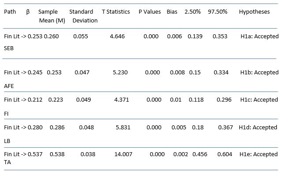
Task: Select the Fin Lit -> TA path
Action: point(15,158)
